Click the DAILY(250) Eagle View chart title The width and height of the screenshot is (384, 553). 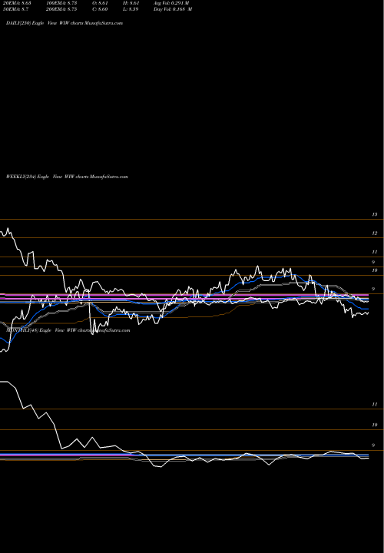(x=65, y=23)
